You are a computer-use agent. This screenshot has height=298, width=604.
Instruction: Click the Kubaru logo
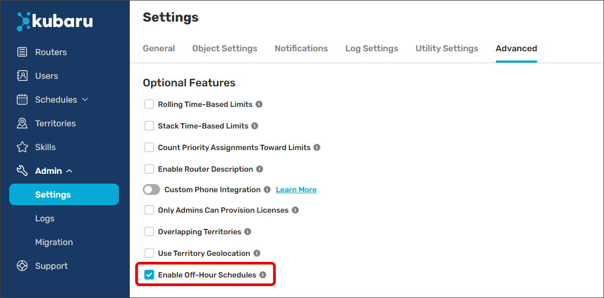(55, 21)
